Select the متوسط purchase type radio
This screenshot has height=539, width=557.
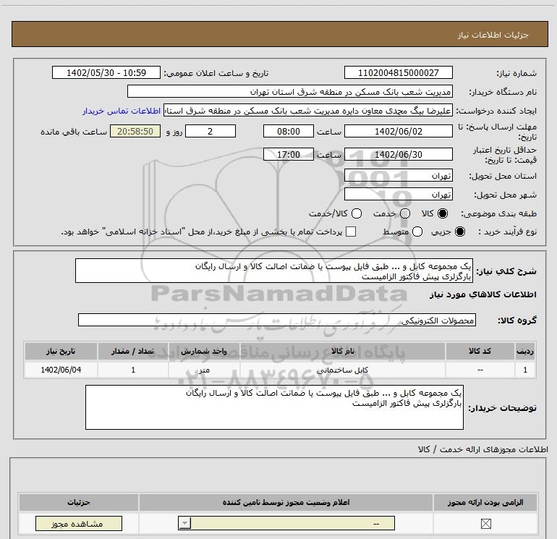pyautogui.click(x=417, y=232)
